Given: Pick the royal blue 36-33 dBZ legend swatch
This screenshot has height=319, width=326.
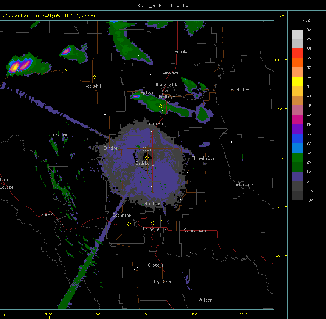Looking at the screenshot, I should tap(297, 138).
